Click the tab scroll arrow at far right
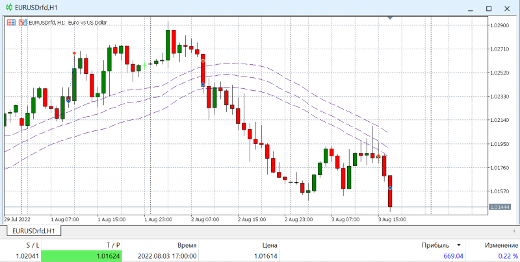520x262 pixels. pos(515,230)
